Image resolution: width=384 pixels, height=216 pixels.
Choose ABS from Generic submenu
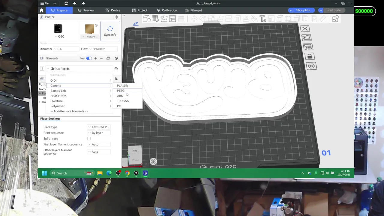coord(127,96)
